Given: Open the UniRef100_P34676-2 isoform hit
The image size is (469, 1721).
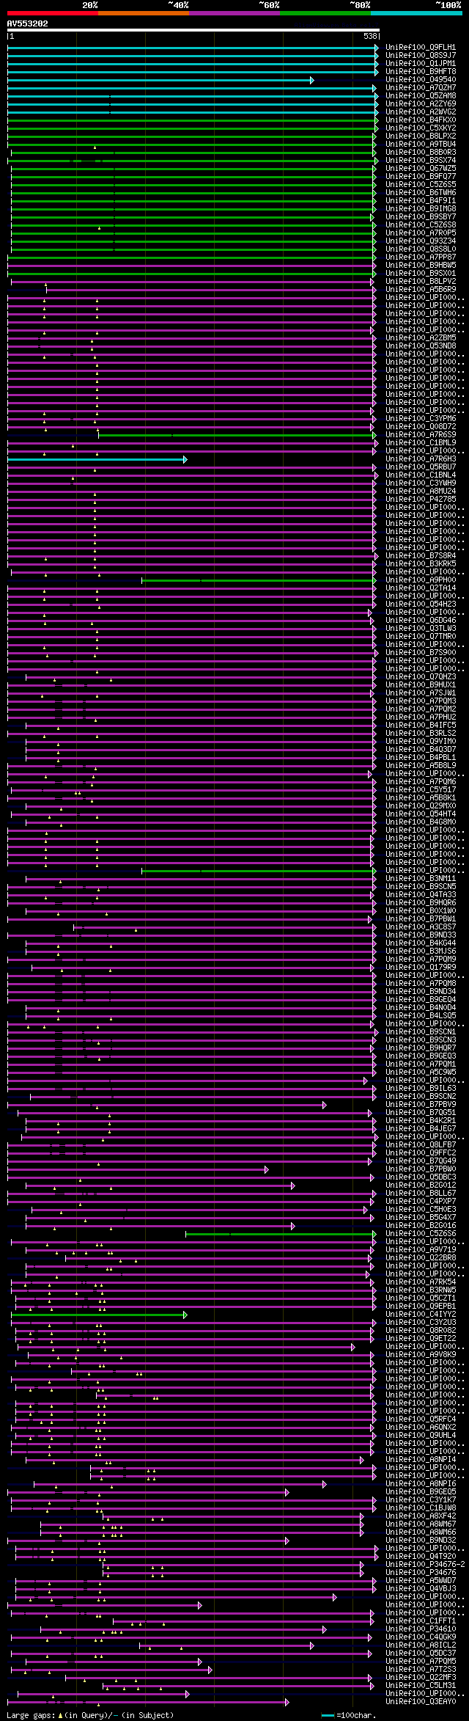Looking at the screenshot, I should click(425, 1565).
